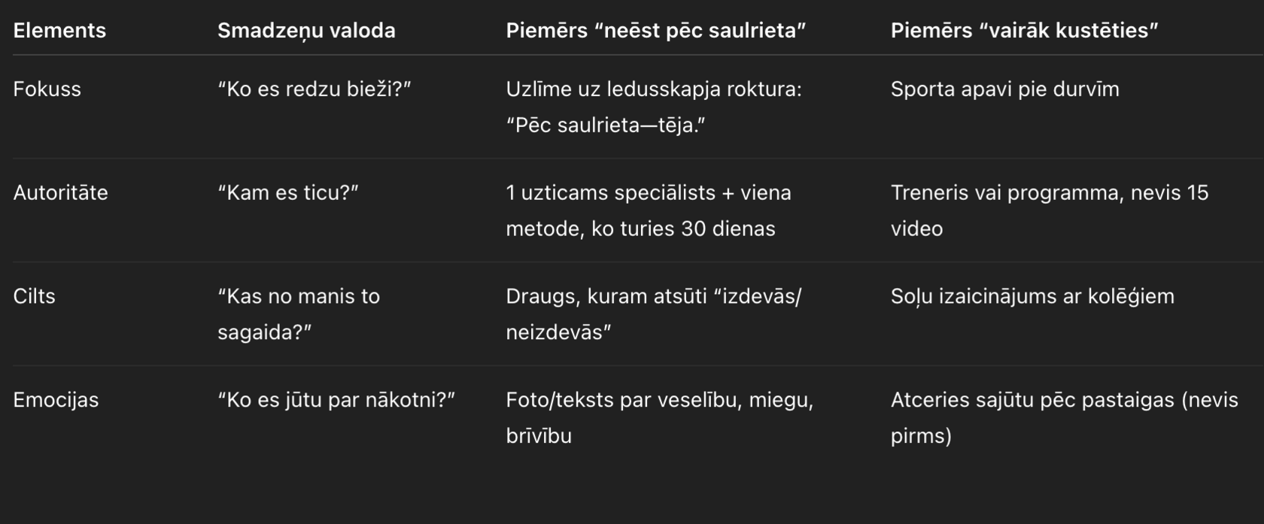Viewport: 1264px width, 524px height.
Task: Click the "Soļu izaicinājums ar kolēģiem" cell
Action: 1032,296
